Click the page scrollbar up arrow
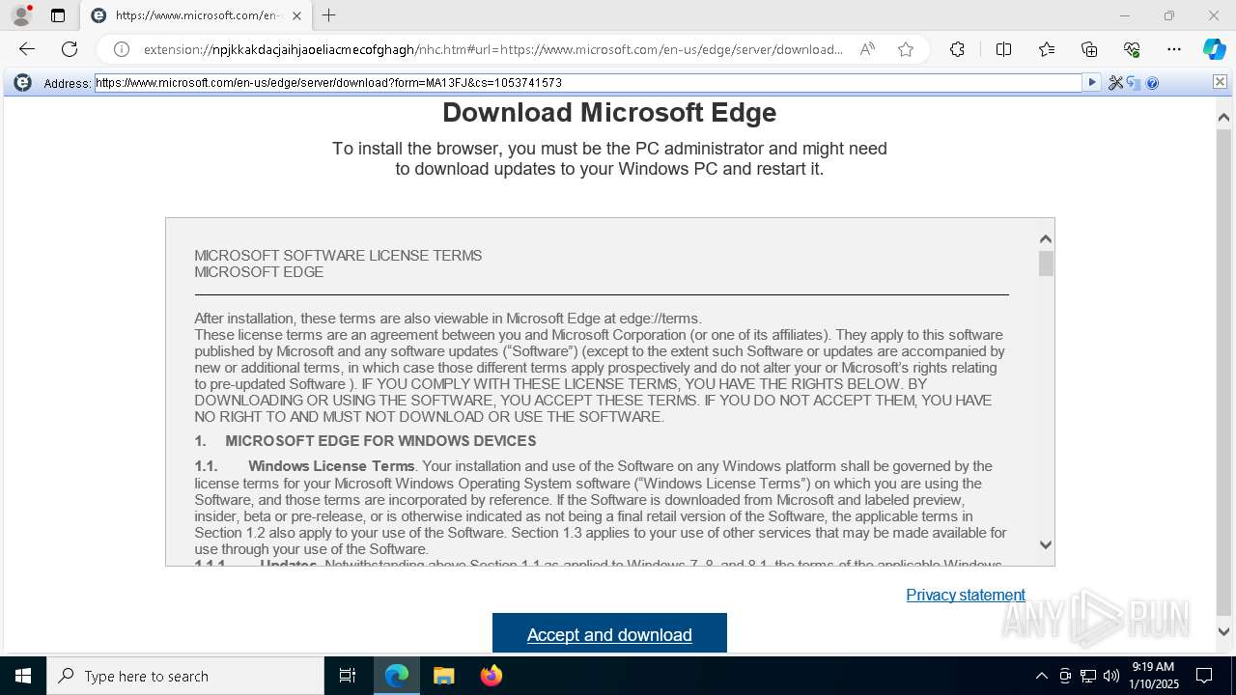1236x695 pixels. [1223, 117]
